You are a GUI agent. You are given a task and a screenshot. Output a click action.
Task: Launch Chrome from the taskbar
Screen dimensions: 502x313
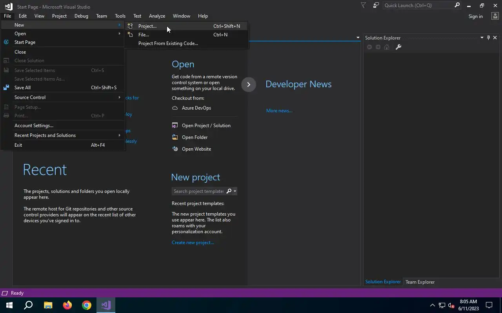coord(87,305)
